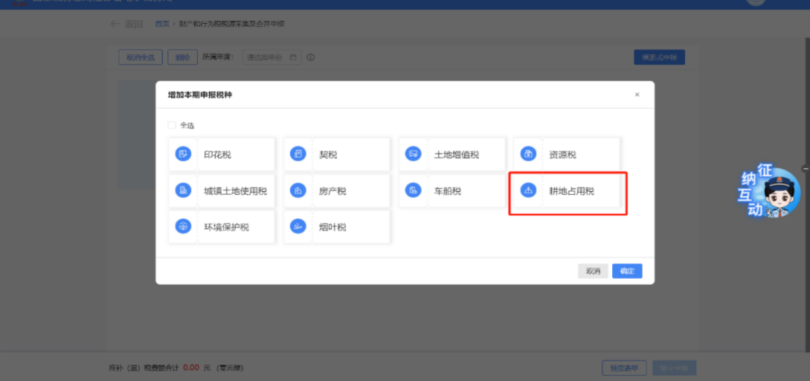Screen dimensions: 810x381
Task: Open the 所属年度 year picker
Action: click(272, 57)
